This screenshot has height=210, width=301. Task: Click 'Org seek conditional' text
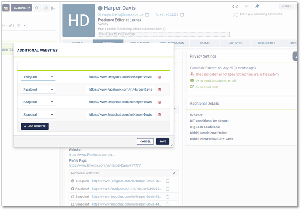205,127
